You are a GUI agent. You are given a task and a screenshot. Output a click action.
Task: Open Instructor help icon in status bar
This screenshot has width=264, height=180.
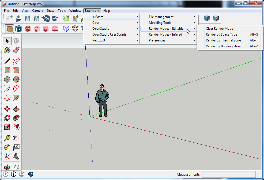[x=31, y=174]
